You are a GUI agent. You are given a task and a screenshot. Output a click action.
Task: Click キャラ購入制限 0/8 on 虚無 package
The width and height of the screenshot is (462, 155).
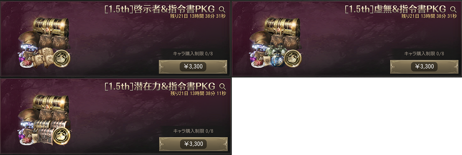point(424,54)
